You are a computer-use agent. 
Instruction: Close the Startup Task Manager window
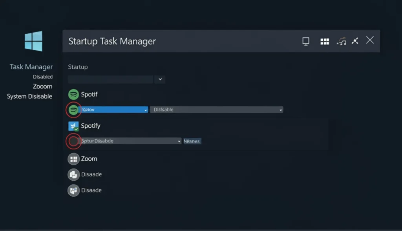pos(370,40)
